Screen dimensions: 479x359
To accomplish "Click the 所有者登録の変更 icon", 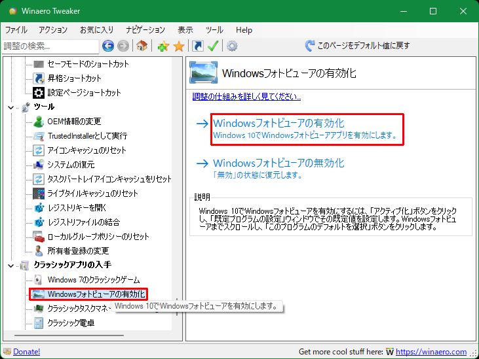I will 39,251.
